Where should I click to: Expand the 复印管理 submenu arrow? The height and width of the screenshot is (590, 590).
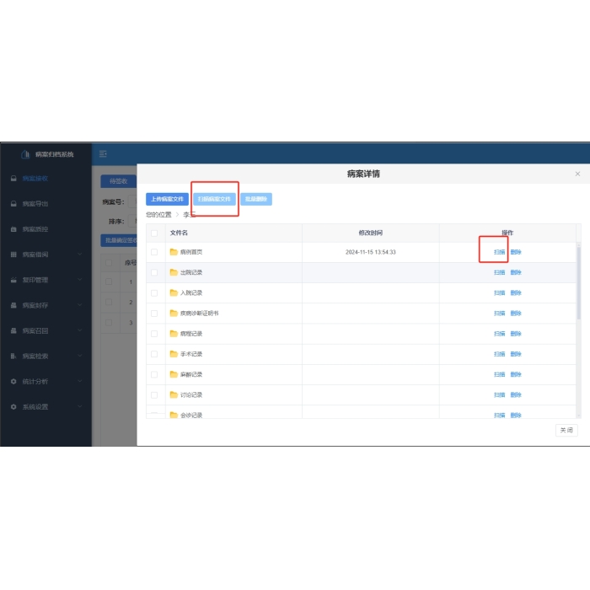(x=80, y=280)
